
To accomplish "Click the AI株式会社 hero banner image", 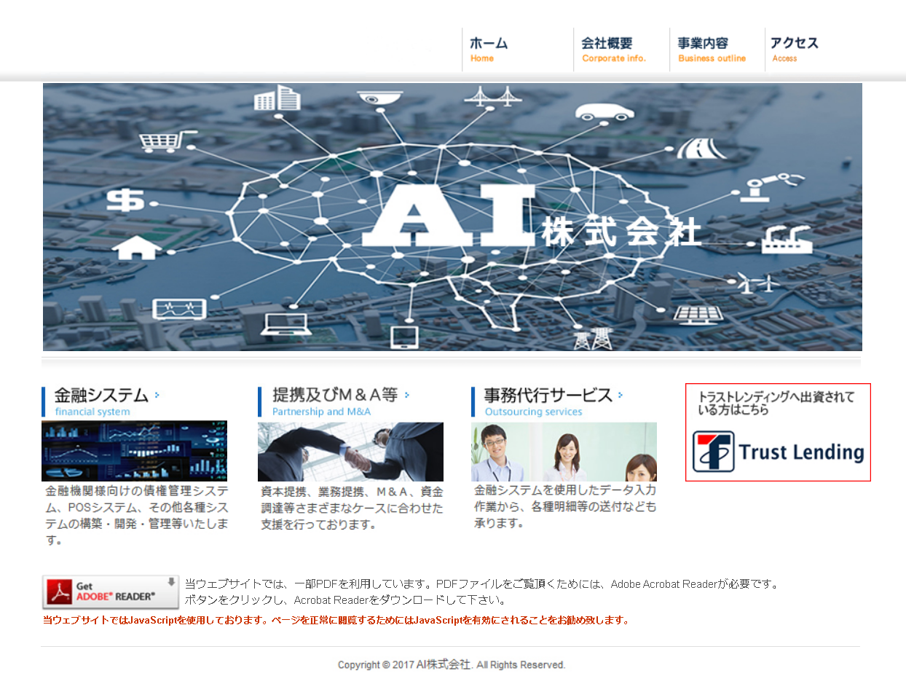I will point(452,216).
